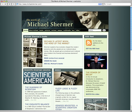Viewport: 132px width, 112px height.
Task: Click the yellow minimize window button
Action: coord(4,1)
